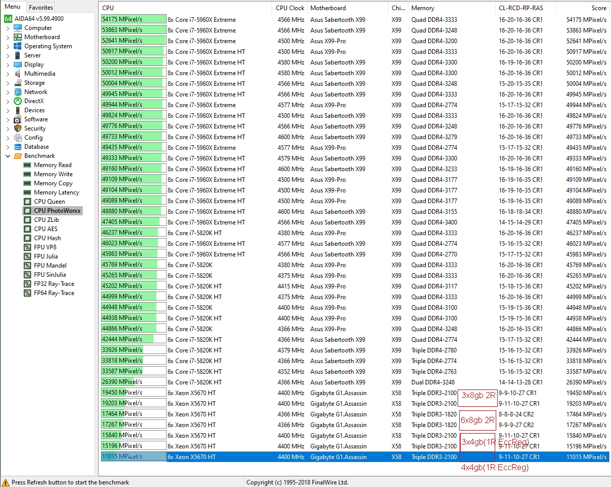Expand the Network tree node
The height and width of the screenshot is (487, 611).
click(x=8, y=92)
